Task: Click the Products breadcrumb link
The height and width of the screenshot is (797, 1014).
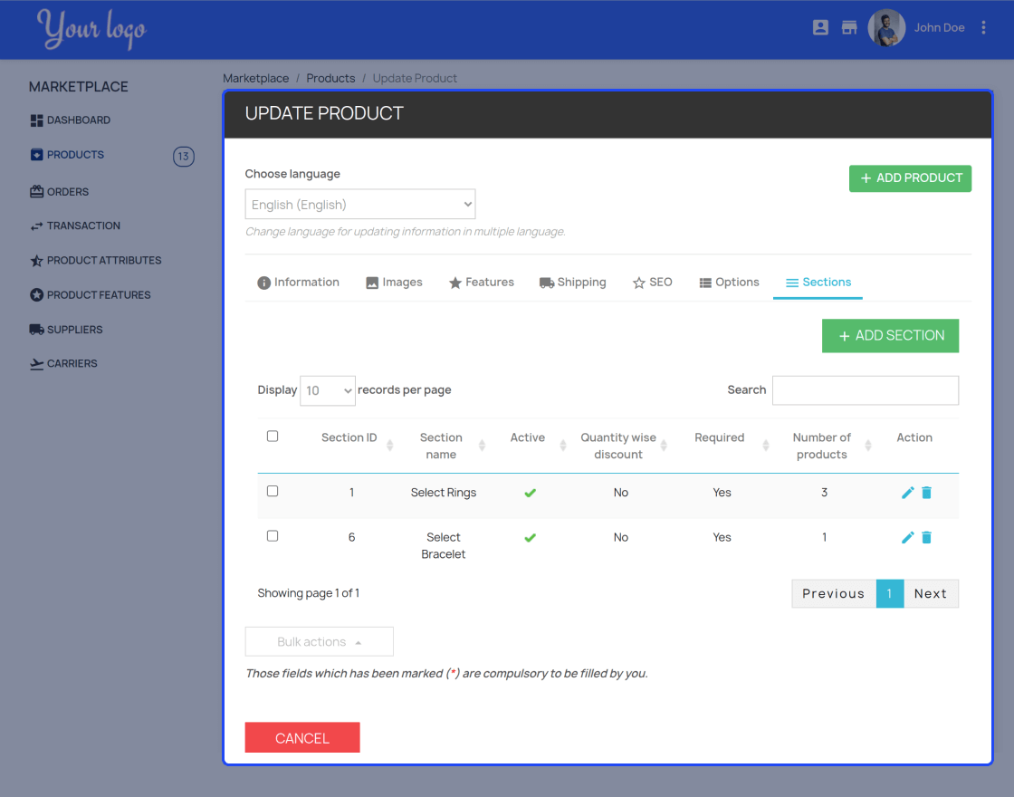Action: [x=330, y=78]
